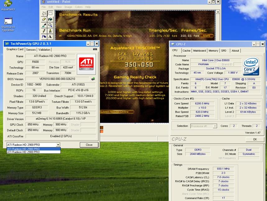Choose the second, unhighlighted ATI Radeon HD 2900 PRO entry
This screenshot has height=201, width=267.
(x=34, y=152)
